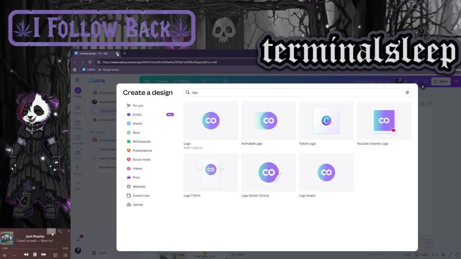The image size is (461, 259).
Task: Close the Create a design dialog
Action: [x=423, y=87]
